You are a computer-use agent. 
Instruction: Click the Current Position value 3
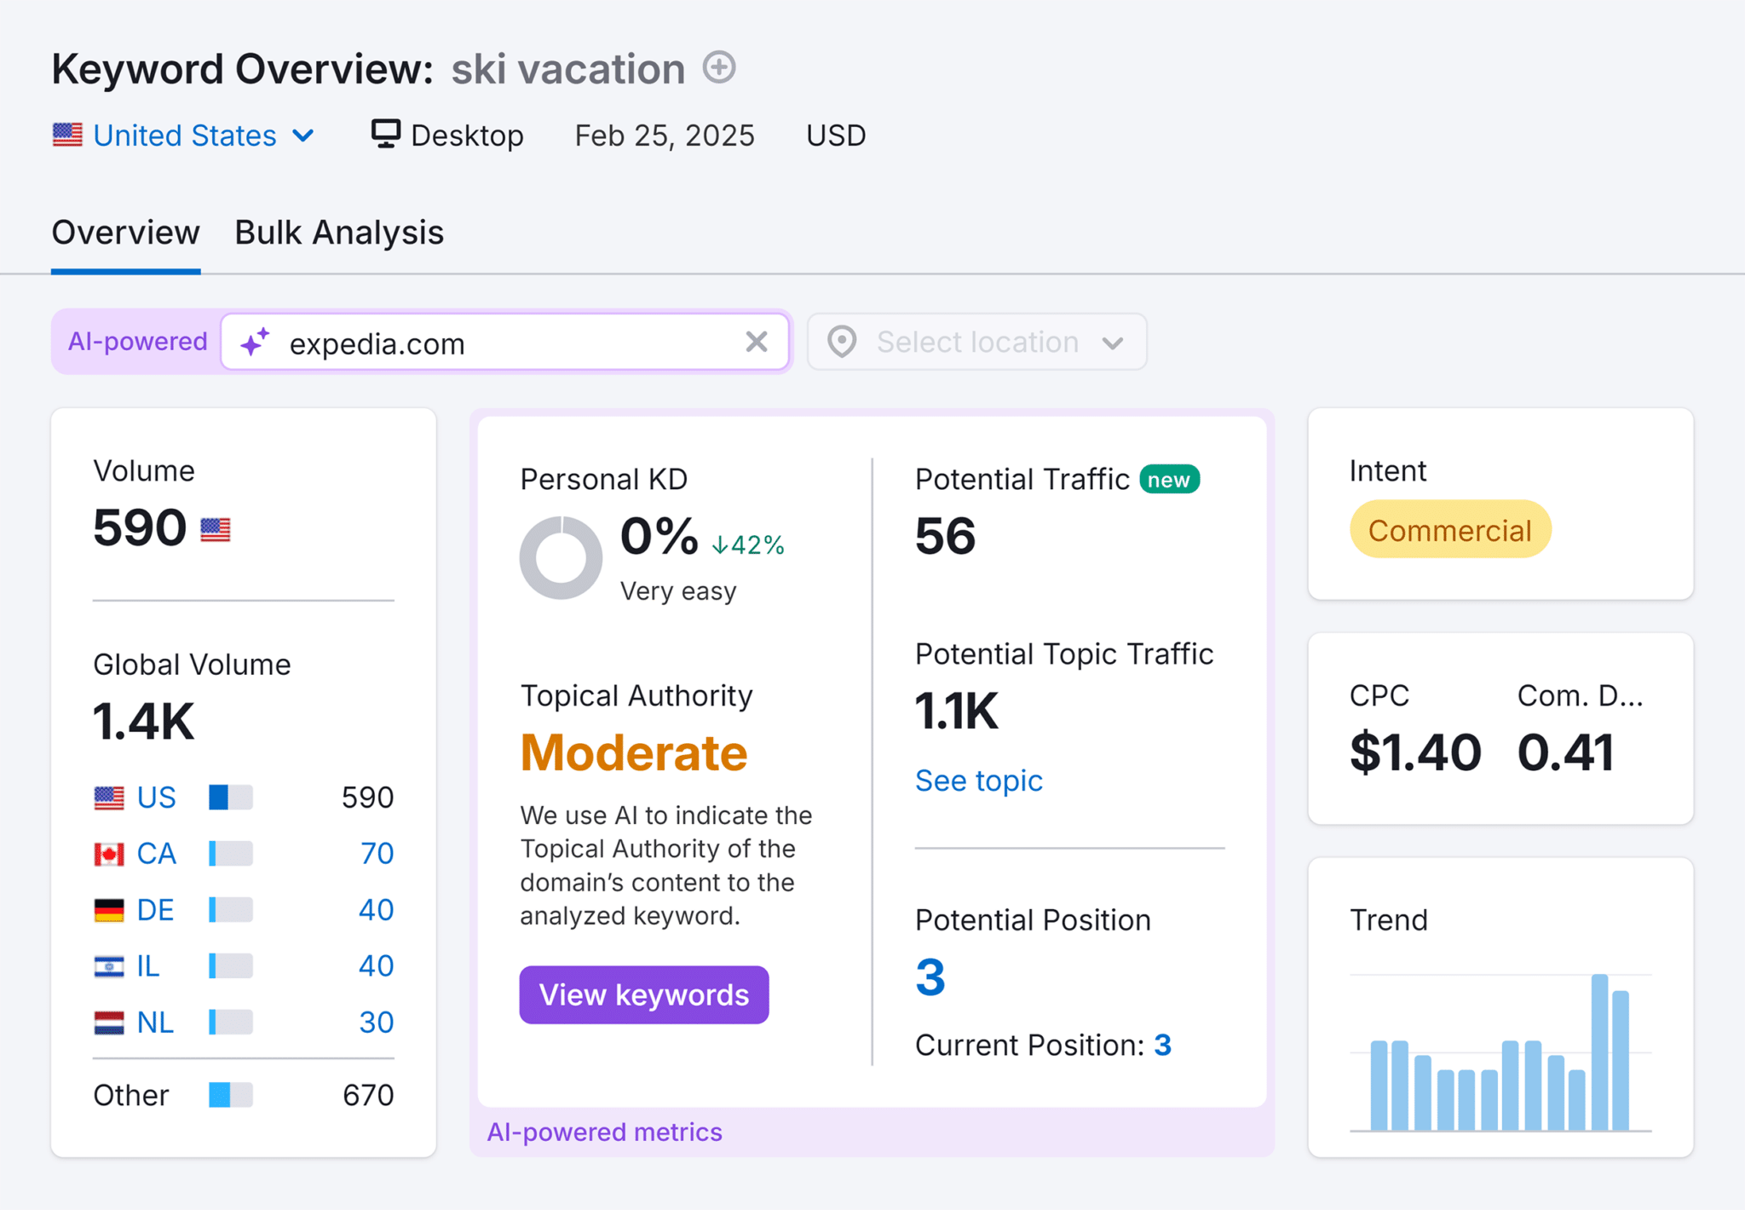[1163, 1045]
